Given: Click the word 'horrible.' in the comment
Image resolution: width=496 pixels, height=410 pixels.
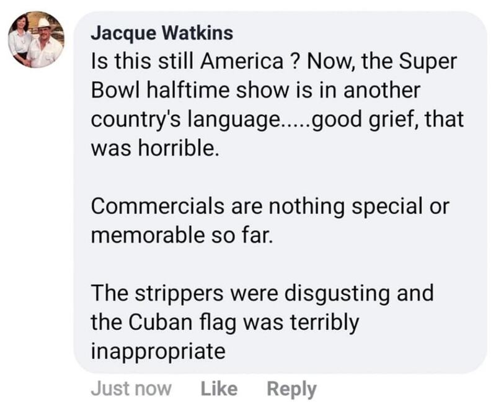Looking at the screenshot, I should 178,148.
